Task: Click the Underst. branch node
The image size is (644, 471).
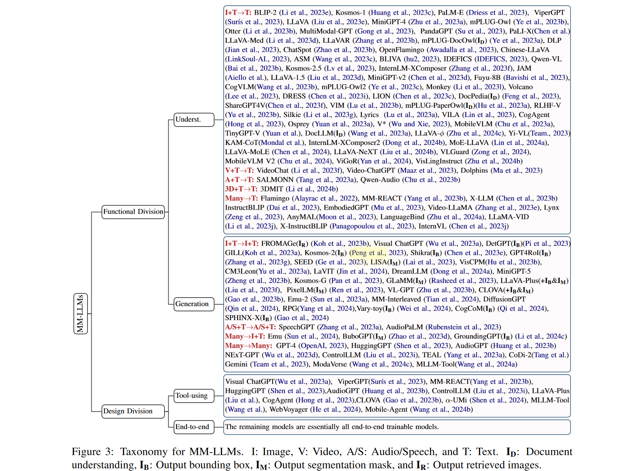Action: 194,120
